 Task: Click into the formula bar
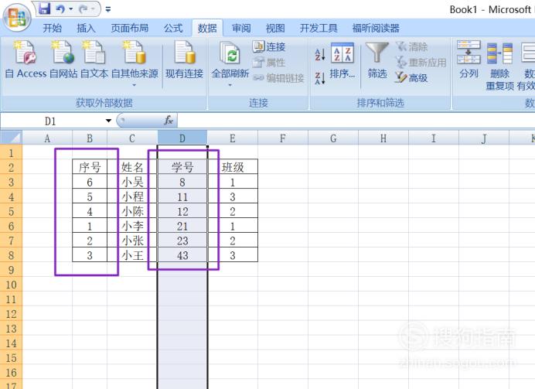(x=355, y=121)
